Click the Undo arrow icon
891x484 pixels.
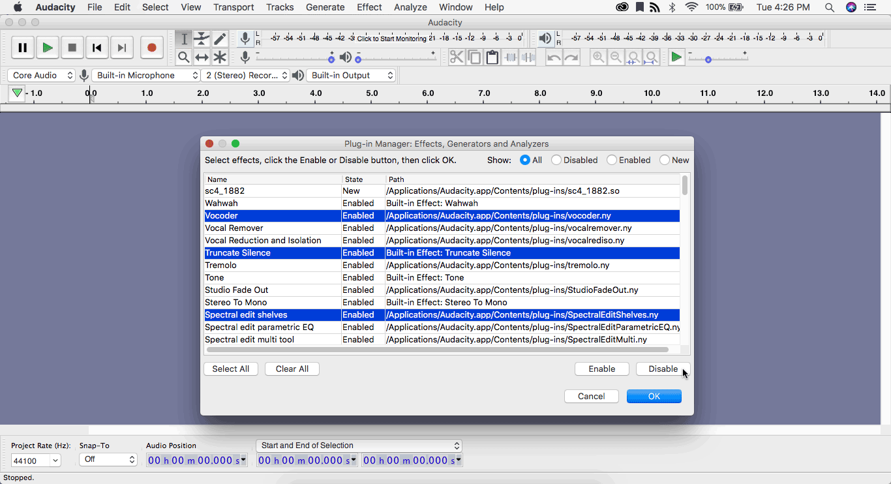[554, 57]
